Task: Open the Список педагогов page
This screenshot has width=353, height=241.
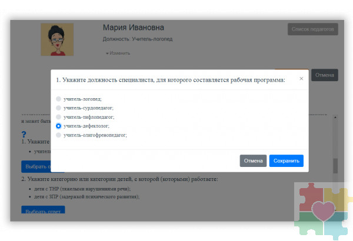Action: coord(312,29)
